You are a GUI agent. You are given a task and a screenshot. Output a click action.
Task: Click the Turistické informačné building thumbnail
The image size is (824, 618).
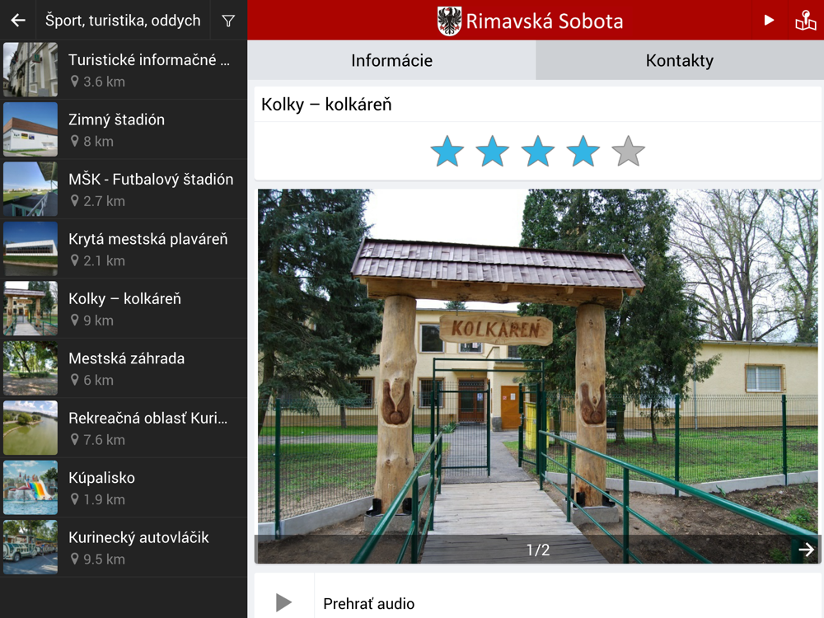point(30,69)
